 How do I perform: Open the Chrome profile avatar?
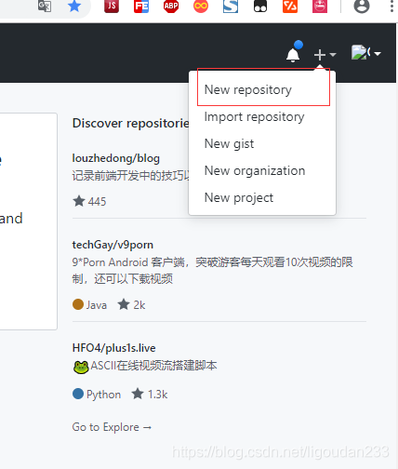(362, 6)
